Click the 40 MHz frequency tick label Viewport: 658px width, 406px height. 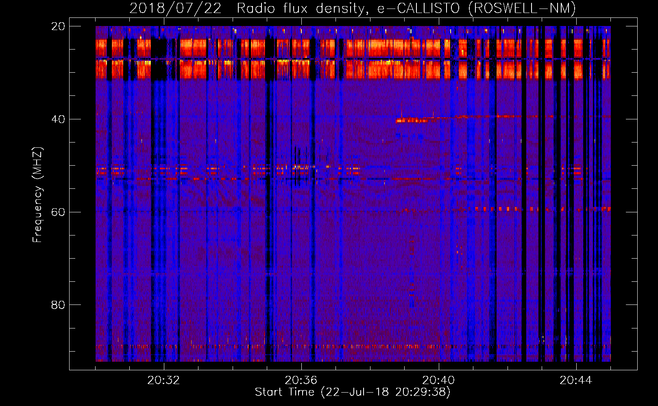click(x=58, y=119)
